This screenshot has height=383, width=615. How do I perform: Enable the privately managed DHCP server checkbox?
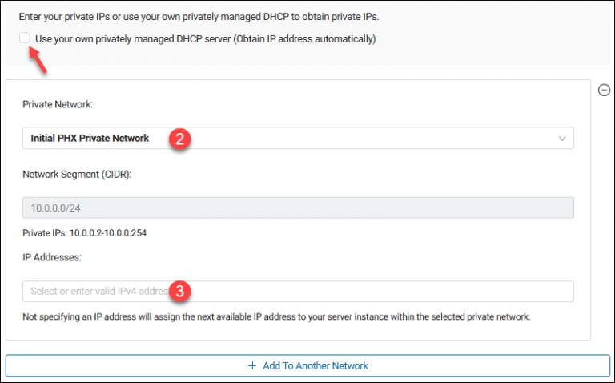click(25, 38)
